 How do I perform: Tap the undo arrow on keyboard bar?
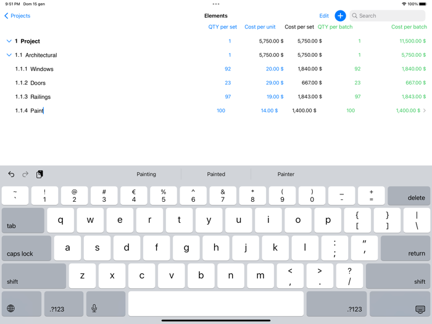click(x=11, y=174)
